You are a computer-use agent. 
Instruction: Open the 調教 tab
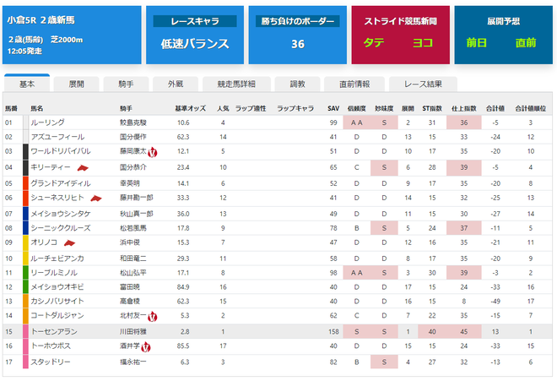297,84
